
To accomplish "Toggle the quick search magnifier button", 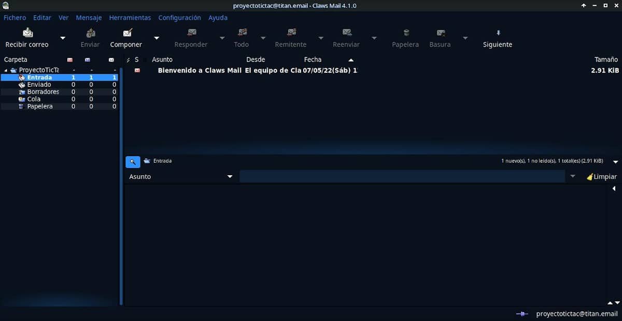I will pos(133,162).
